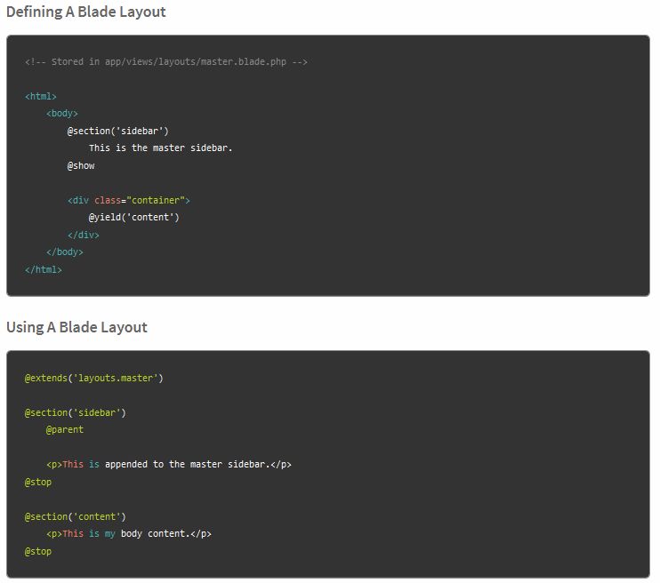Click "This is the master sidebar." text
This screenshot has height=583, width=660.
160,148
